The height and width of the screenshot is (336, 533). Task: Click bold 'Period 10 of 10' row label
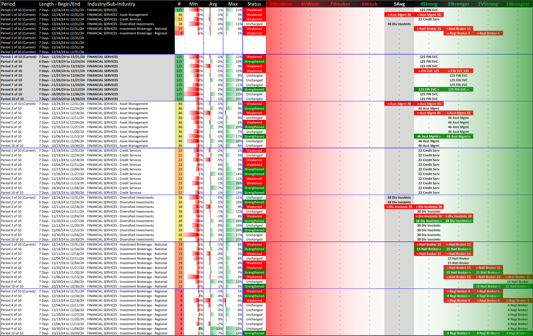coord(12,99)
